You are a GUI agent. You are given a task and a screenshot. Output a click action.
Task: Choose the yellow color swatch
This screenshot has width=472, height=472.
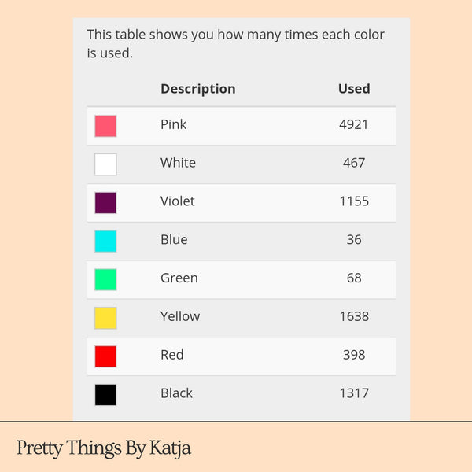click(105, 318)
